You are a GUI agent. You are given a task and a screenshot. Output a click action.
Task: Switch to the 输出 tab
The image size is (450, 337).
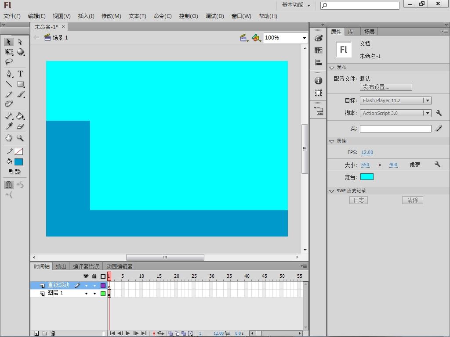tap(61, 266)
